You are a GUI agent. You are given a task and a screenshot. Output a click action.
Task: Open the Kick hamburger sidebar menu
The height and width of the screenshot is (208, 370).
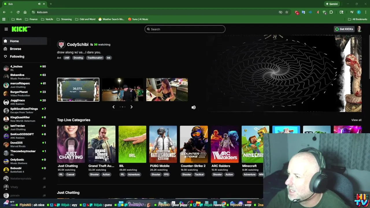[6, 29]
